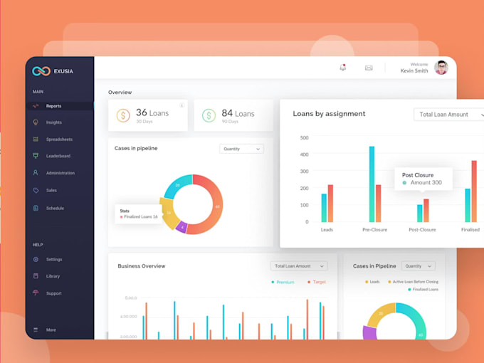Viewport: 484px width, 363px height.
Task: Click the More hamburger icon
Action: pyautogui.click(x=36, y=330)
